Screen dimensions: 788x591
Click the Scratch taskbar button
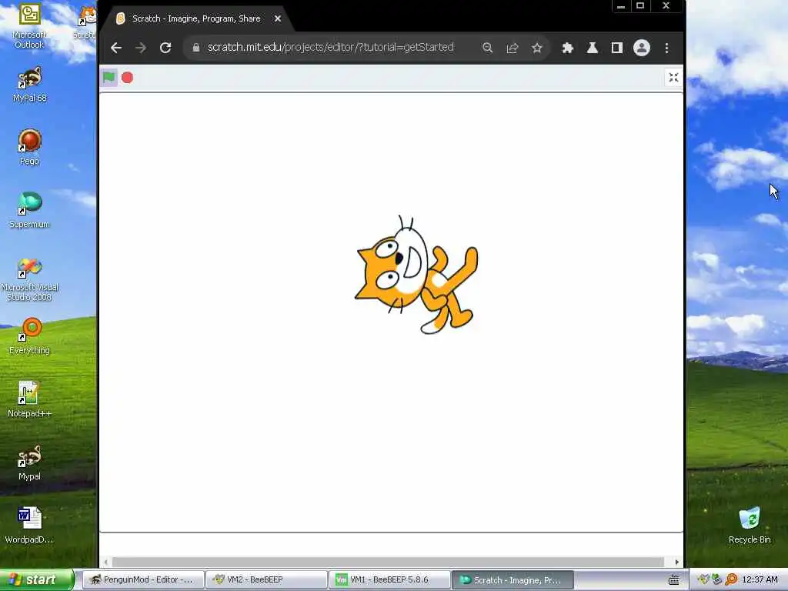point(513,579)
